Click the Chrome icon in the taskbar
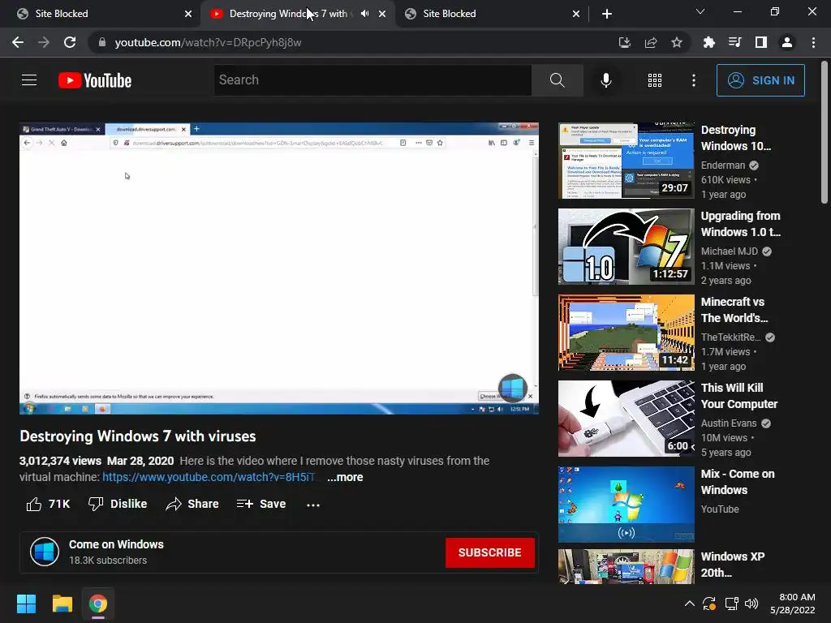831x623 pixels. pos(98,604)
